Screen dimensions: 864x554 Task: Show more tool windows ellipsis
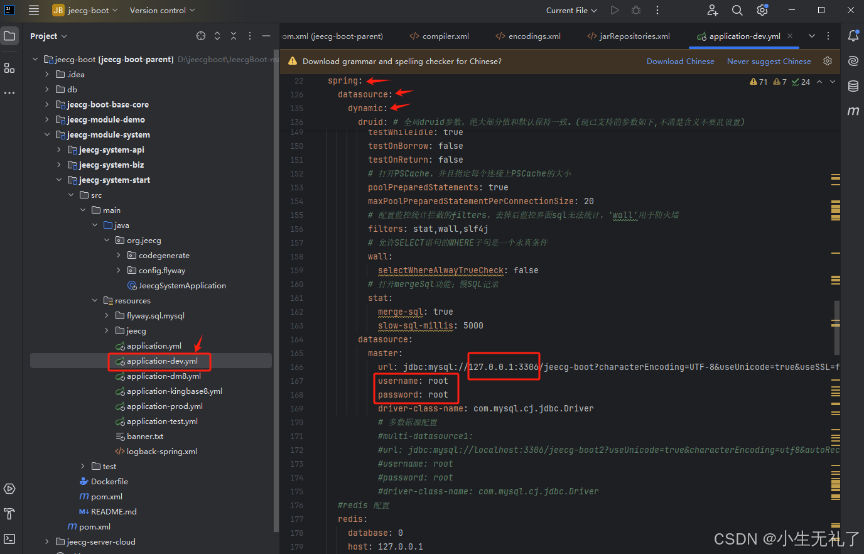tap(9, 93)
